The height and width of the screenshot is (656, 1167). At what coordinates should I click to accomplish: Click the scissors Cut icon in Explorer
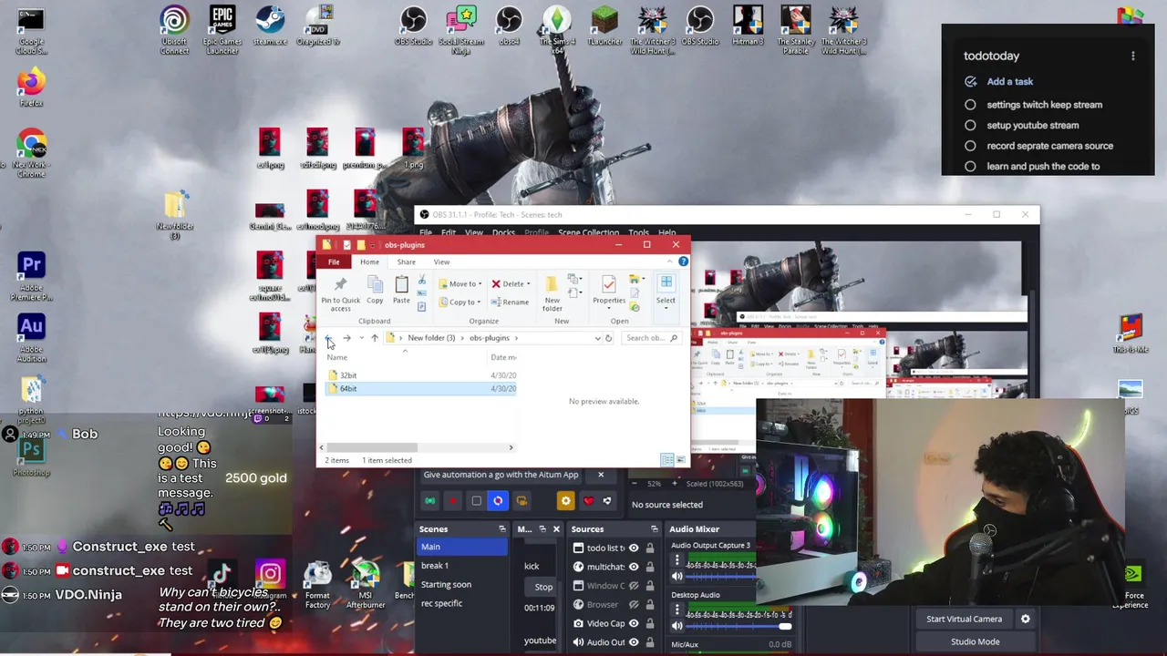point(421,281)
